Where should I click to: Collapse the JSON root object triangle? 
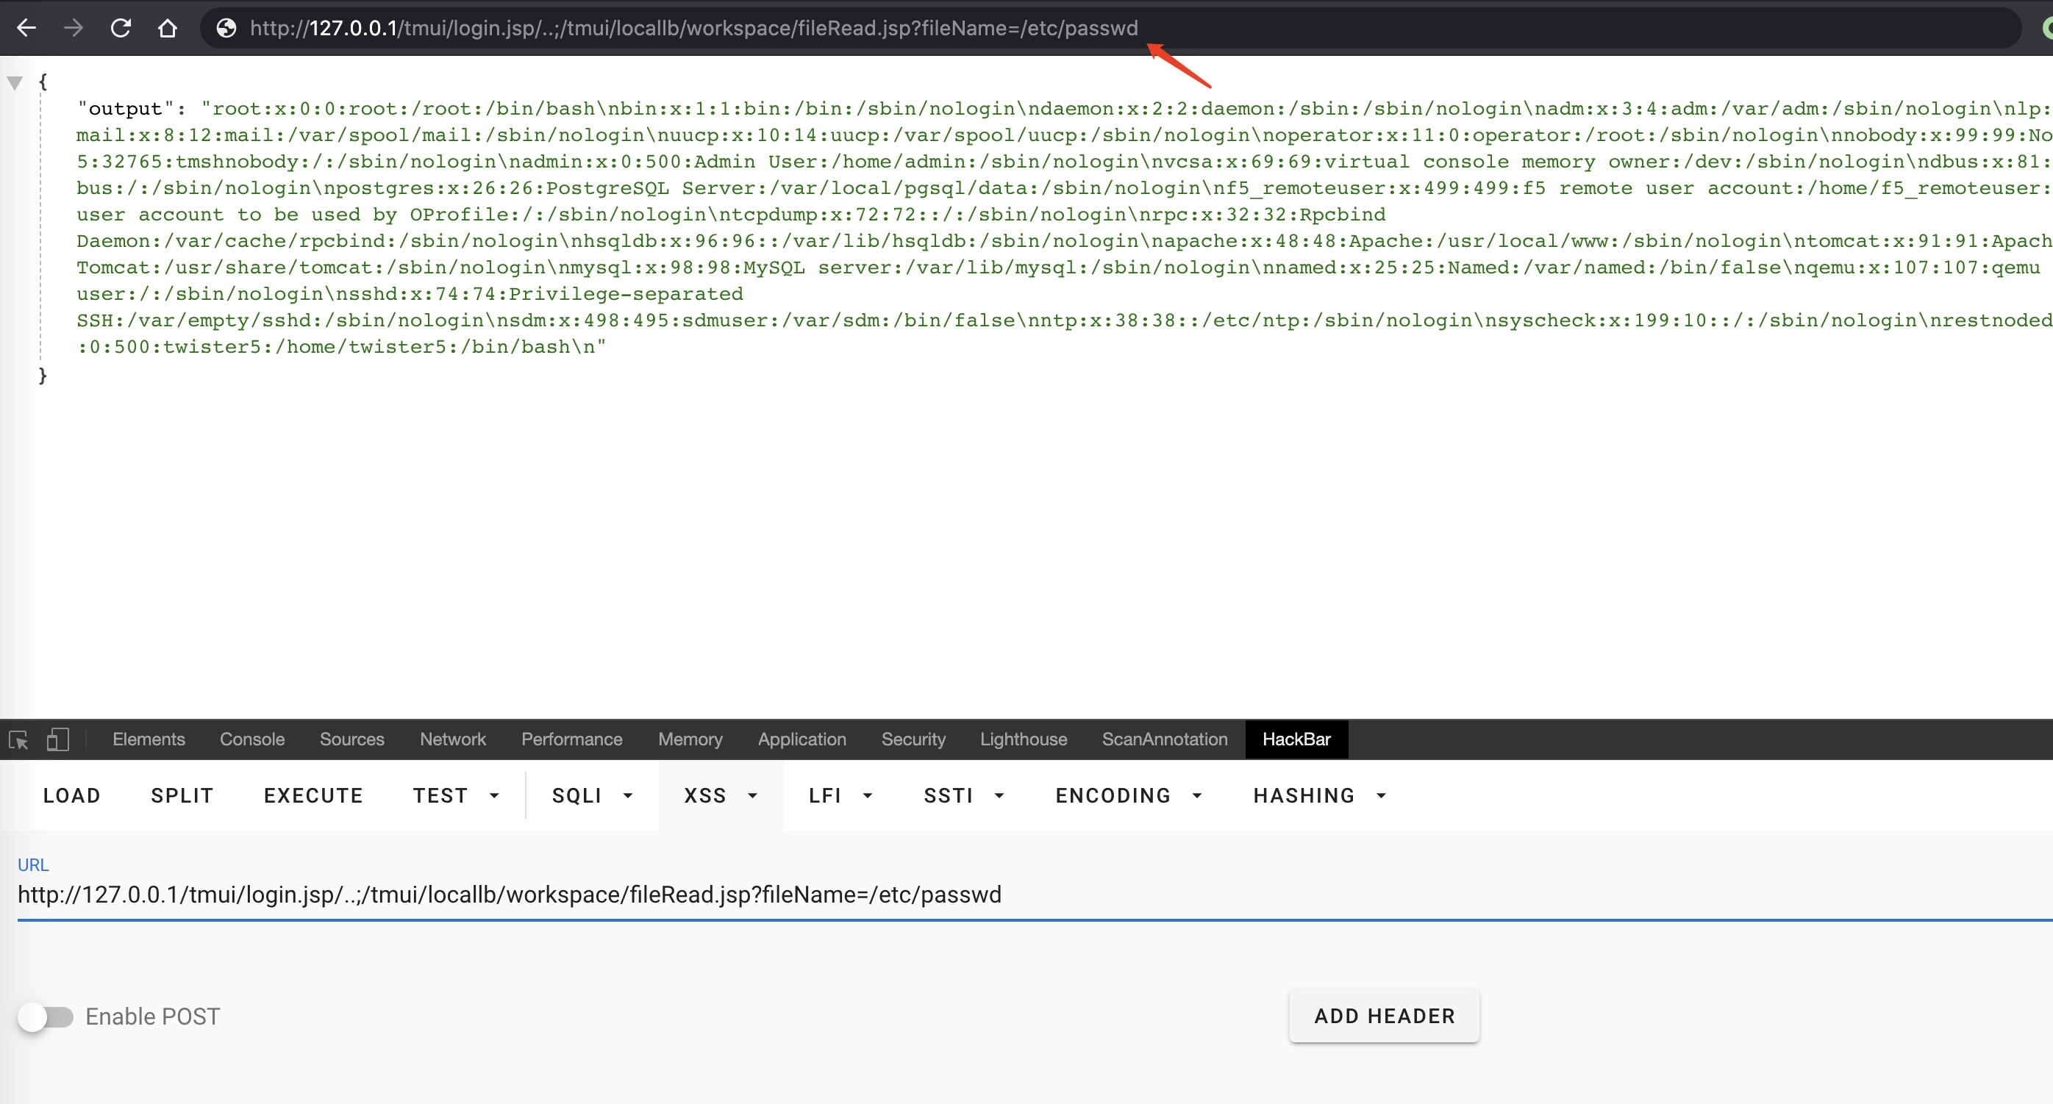click(x=15, y=82)
